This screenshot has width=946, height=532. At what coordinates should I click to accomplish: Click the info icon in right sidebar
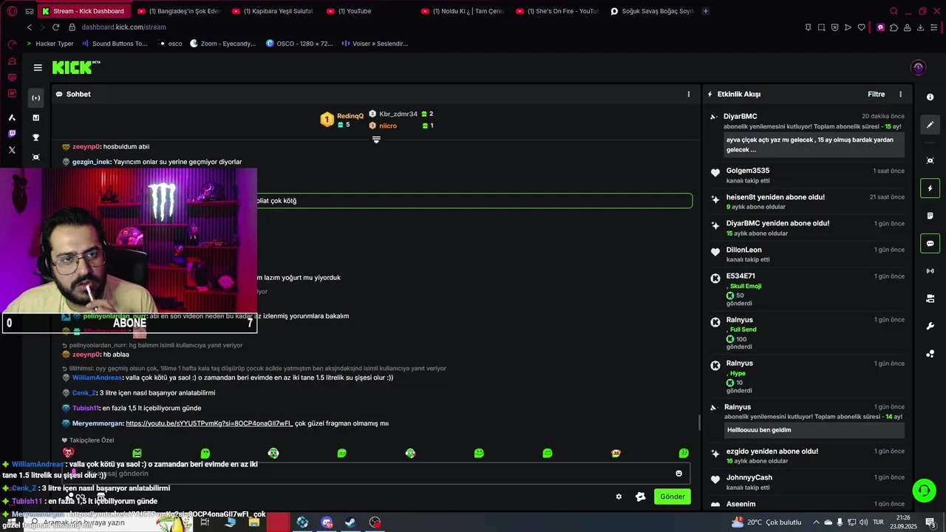(930, 98)
